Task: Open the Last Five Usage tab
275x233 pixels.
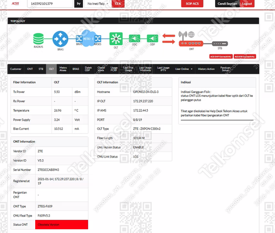Action: pyautogui.click(x=128, y=69)
